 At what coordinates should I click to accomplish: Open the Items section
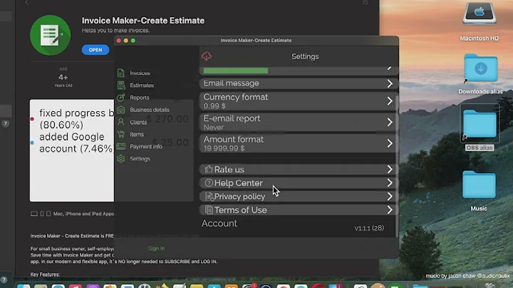[x=137, y=134]
